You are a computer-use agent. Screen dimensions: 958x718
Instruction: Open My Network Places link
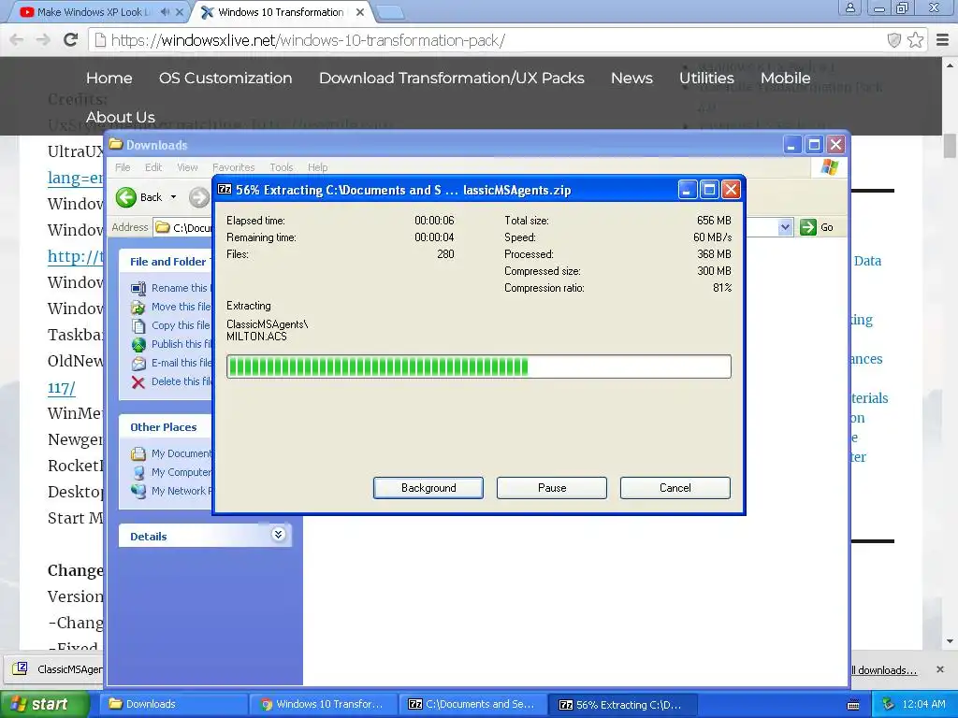pos(172,491)
